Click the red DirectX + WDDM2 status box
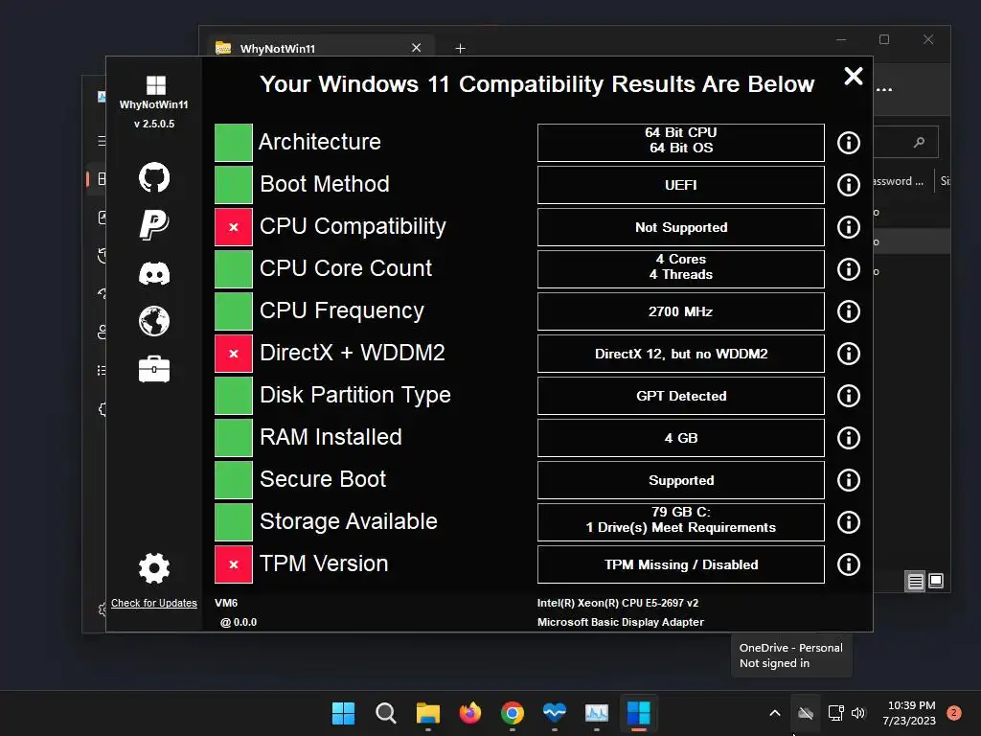The height and width of the screenshot is (736, 981). [234, 354]
